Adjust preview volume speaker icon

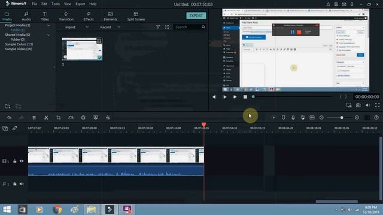[367, 105]
